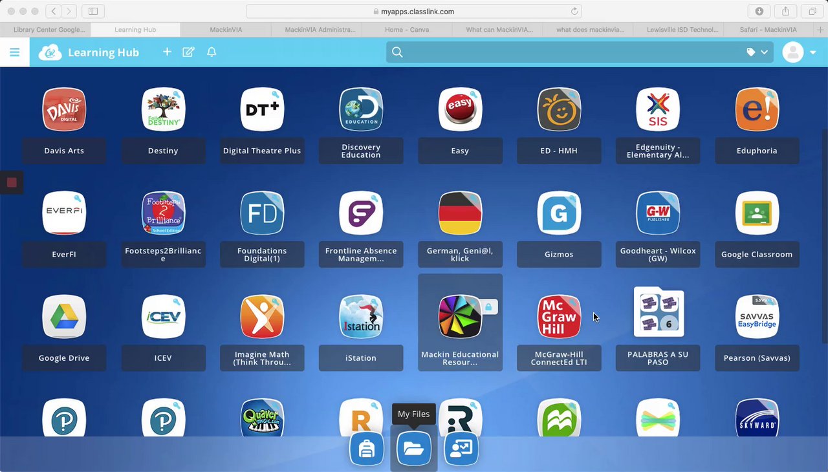Launch Google Classroom app
828x472 pixels.
click(757, 213)
